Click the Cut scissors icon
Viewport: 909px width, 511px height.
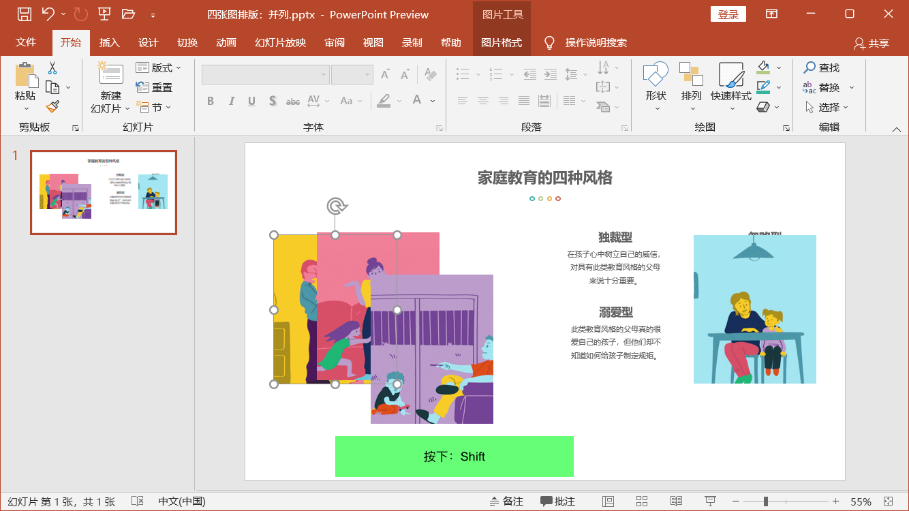52,67
